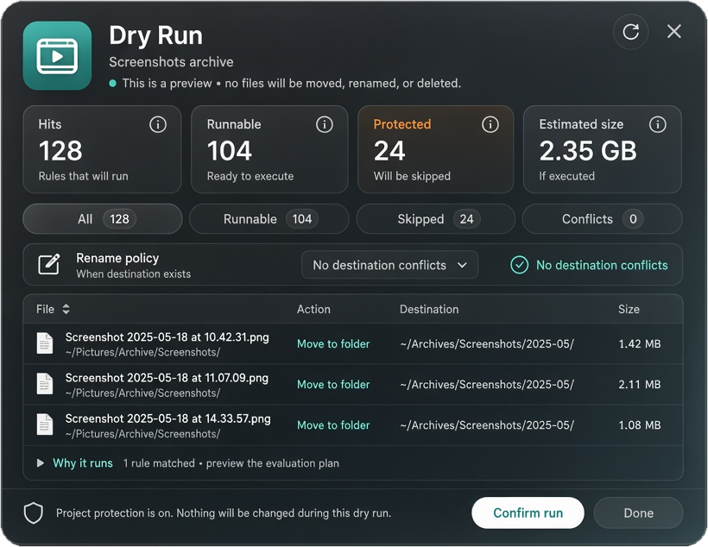Click the Destination column header
The image size is (708, 547).
[429, 309]
